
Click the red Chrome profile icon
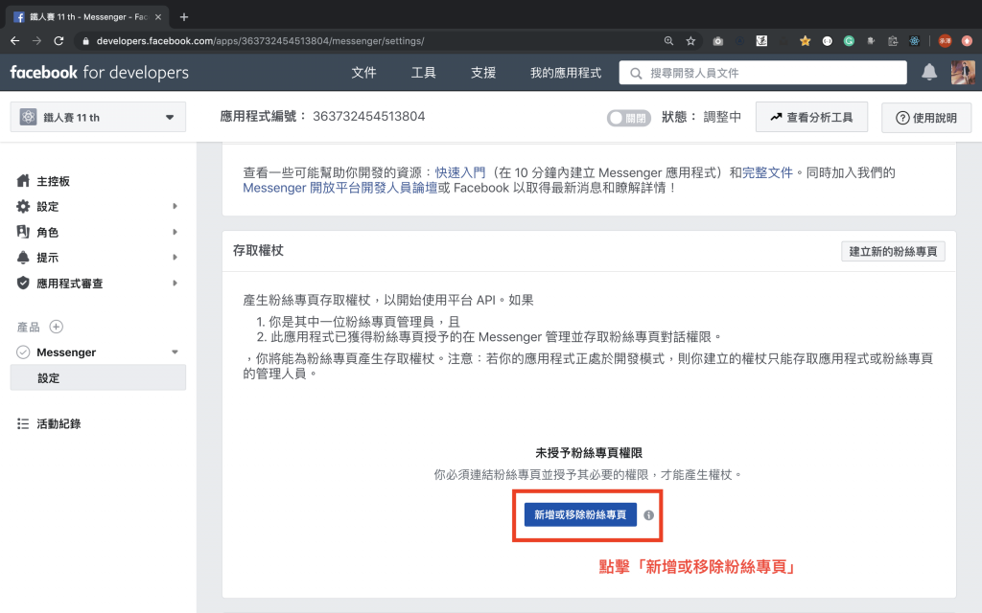[945, 41]
